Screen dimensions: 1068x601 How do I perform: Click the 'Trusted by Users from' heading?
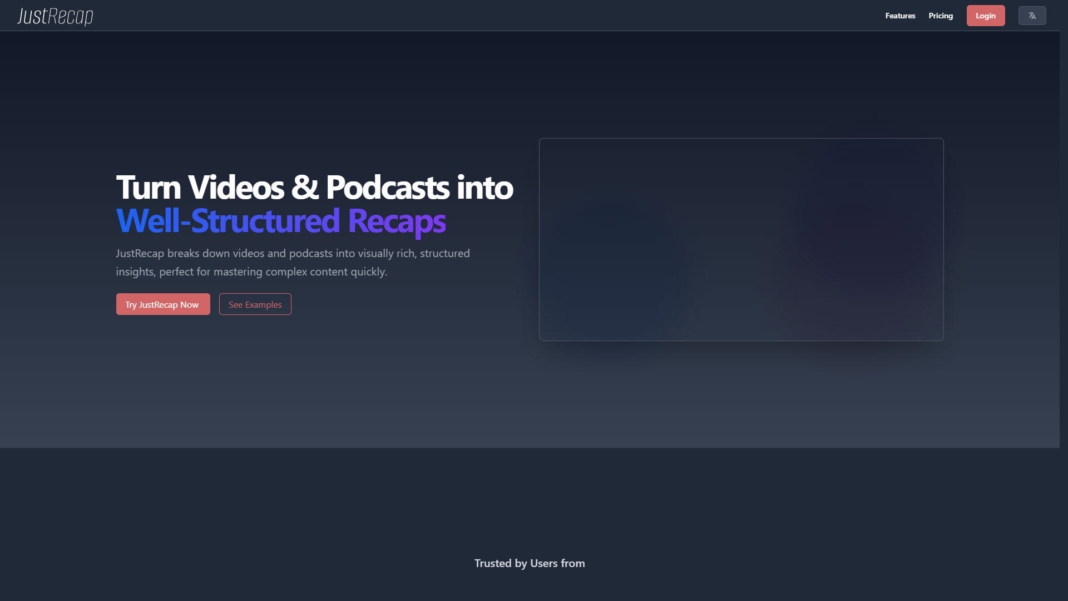tap(530, 563)
